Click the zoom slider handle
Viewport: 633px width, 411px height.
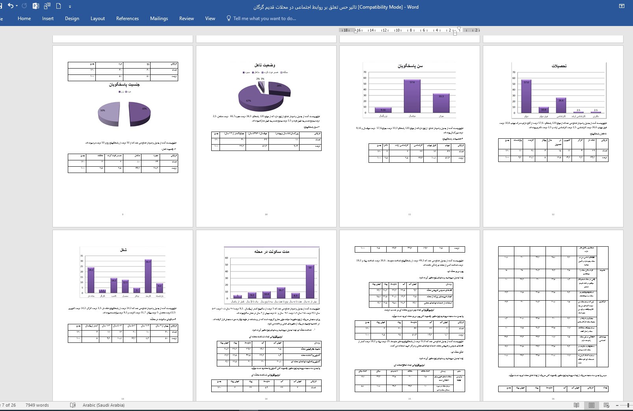point(628,405)
